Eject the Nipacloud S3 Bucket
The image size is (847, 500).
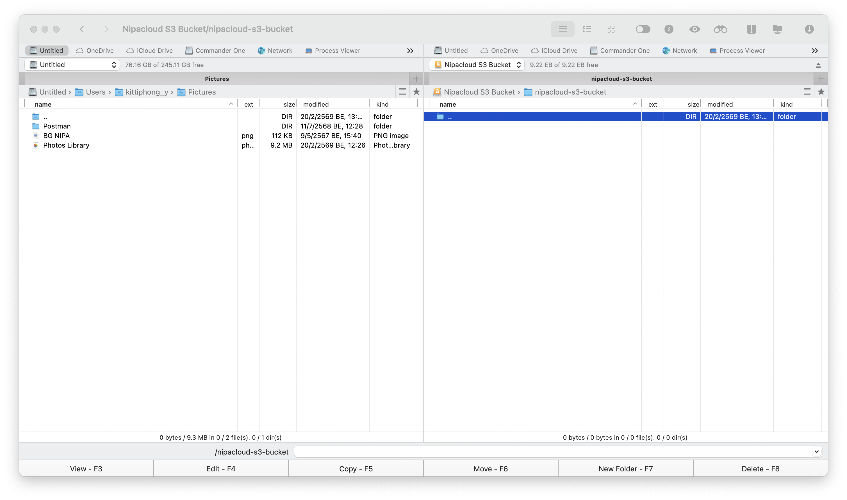[818, 65]
